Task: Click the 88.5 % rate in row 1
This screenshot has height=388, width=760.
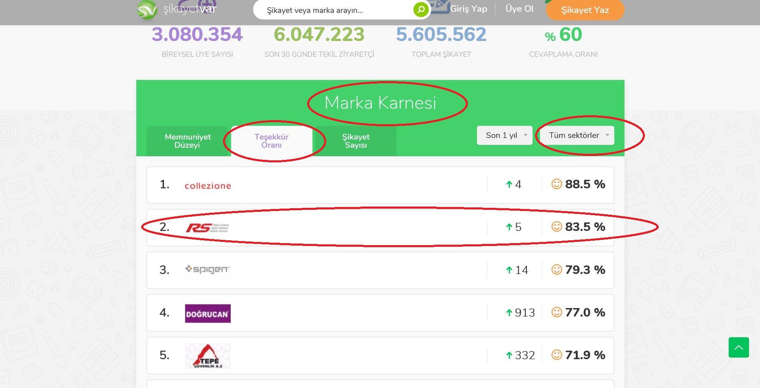Action: pos(585,184)
